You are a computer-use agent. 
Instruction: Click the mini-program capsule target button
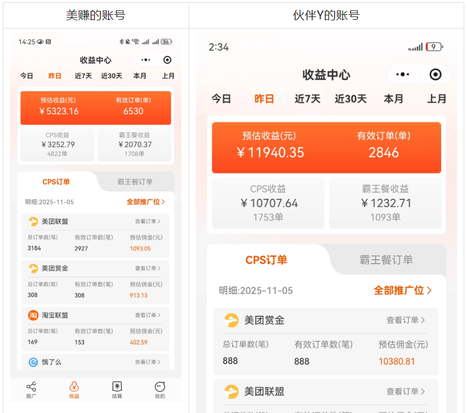[168, 59]
